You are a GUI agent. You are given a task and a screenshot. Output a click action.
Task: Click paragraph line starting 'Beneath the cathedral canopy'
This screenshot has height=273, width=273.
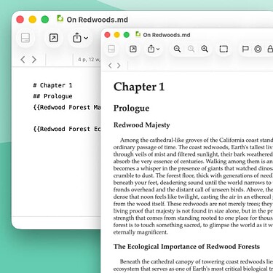[196, 261]
